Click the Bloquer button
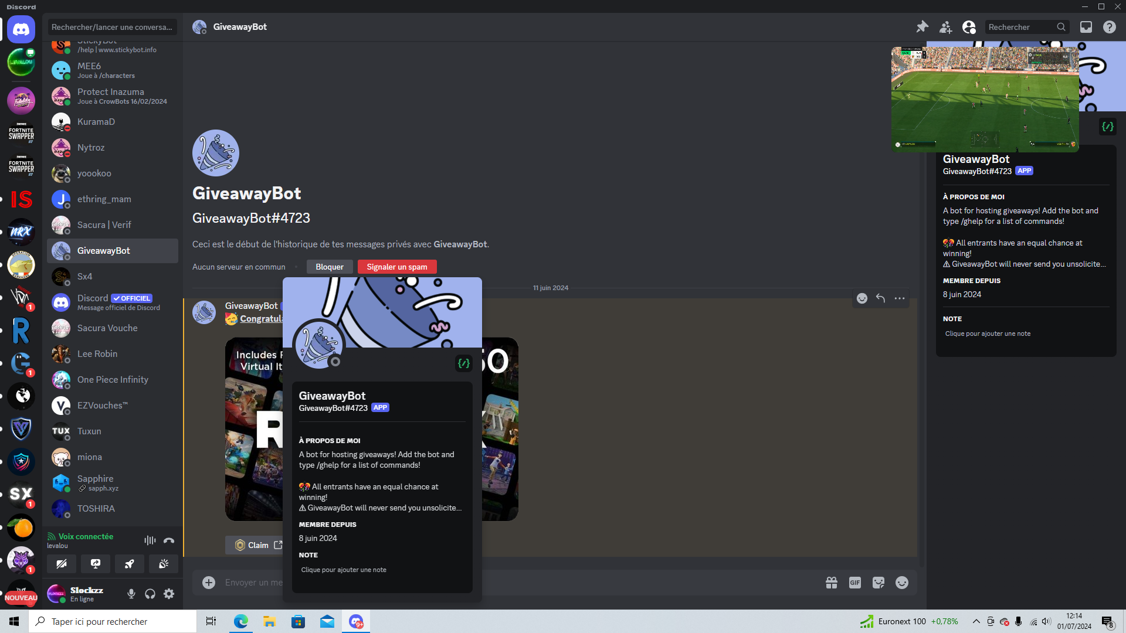1126x633 pixels. [330, 267]
